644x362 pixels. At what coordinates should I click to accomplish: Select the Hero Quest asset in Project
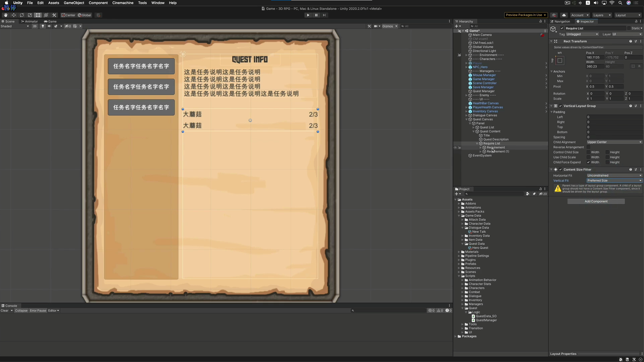(480, 248)
